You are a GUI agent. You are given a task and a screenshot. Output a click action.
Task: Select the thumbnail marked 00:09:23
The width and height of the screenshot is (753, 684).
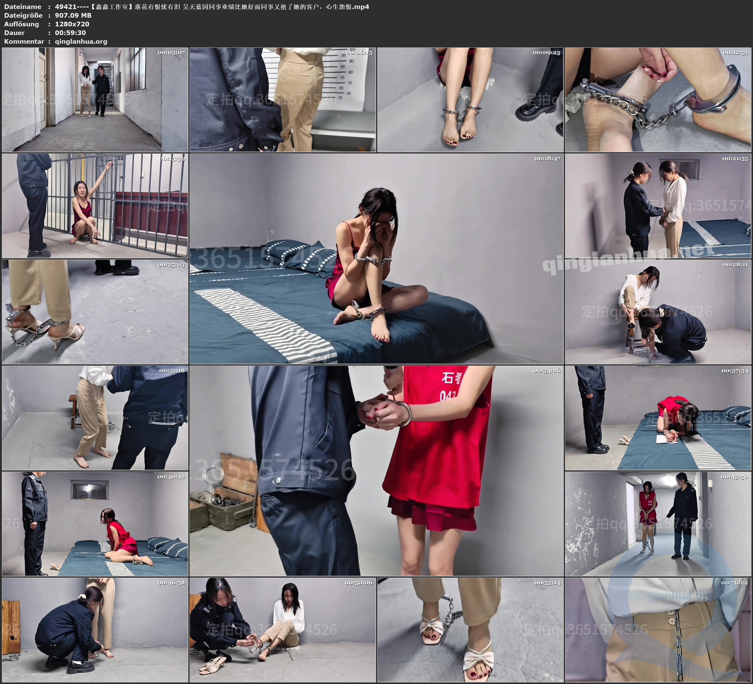pos(470,99)
